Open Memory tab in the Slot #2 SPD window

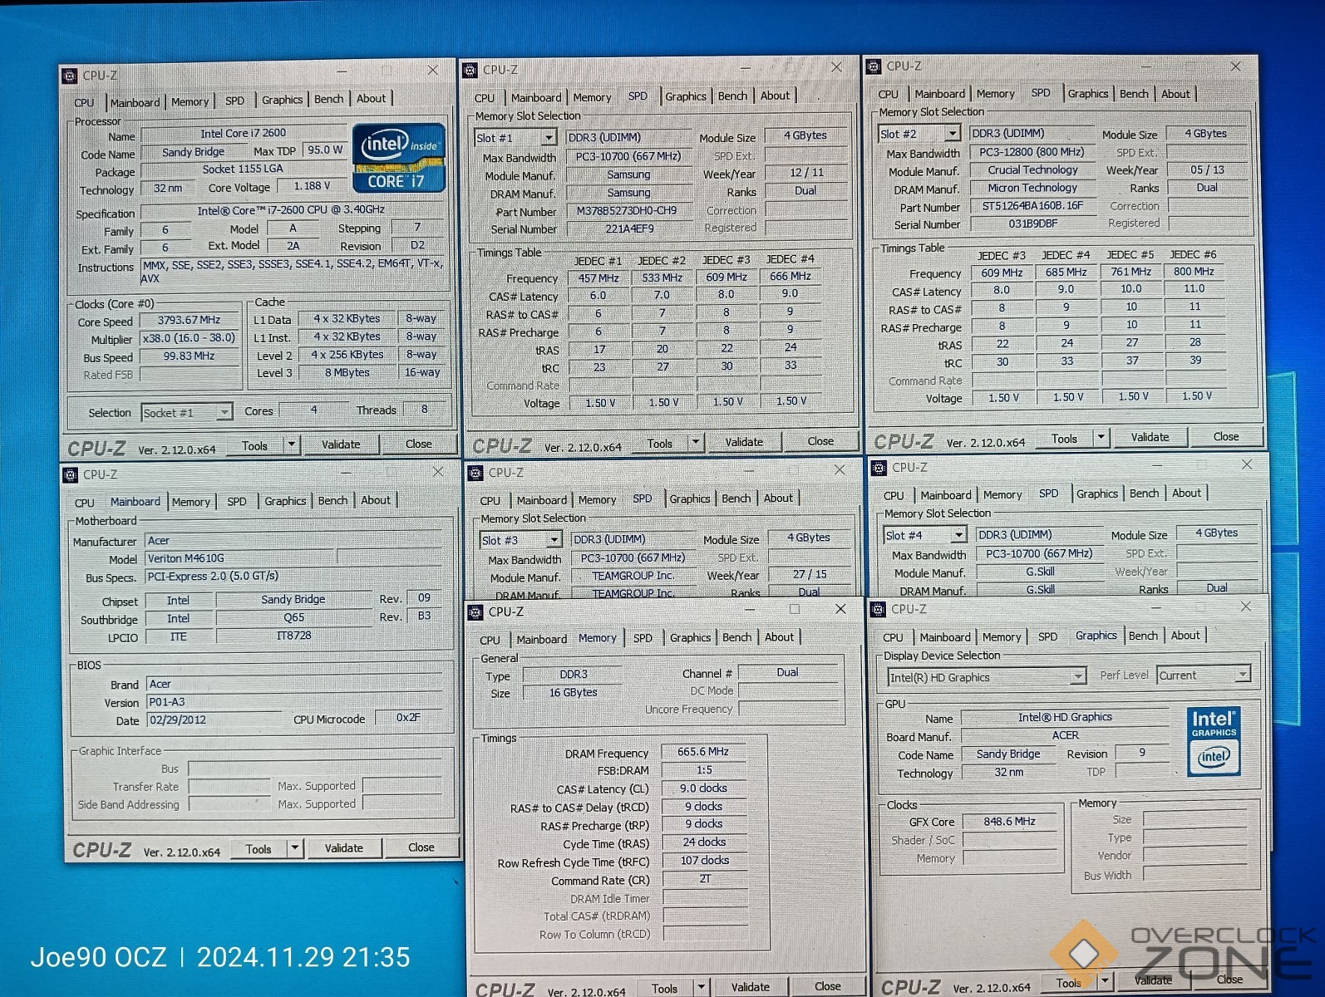(x=995, y=94)
